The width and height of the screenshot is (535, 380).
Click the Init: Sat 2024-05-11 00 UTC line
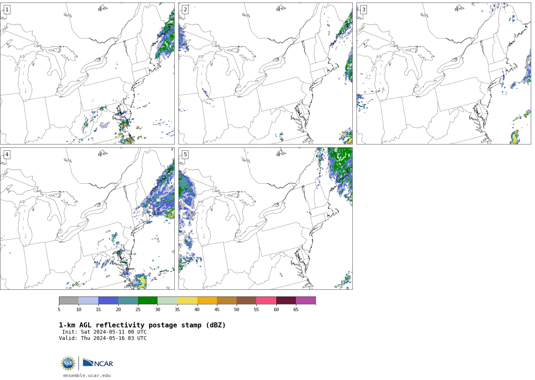coord(104,332)
